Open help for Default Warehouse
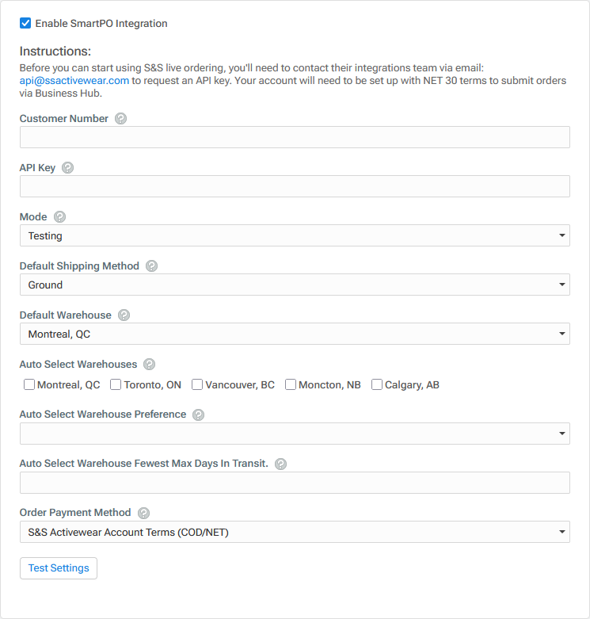 coord(124,315)
